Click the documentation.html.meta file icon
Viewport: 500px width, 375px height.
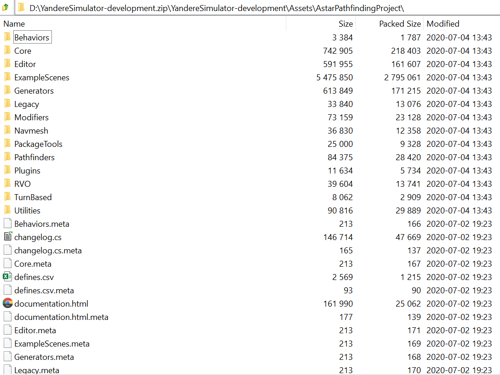coord(8,317)
